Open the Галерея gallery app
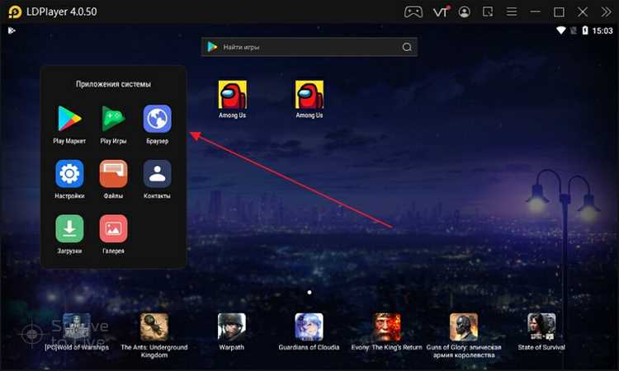This screenshot has width=619, height=371. point(113,228)
